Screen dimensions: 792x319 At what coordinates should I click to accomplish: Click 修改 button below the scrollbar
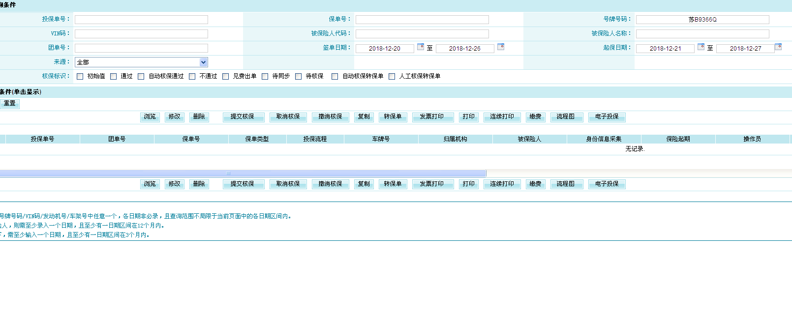click(x=175, y=184)
